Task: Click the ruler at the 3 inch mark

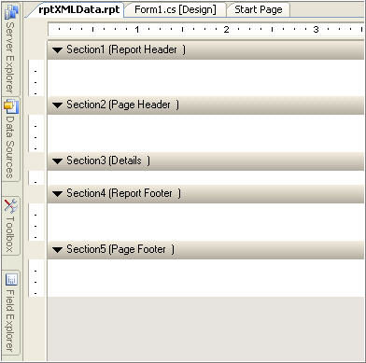Action: pyautogui.click(x=316, y=30)
